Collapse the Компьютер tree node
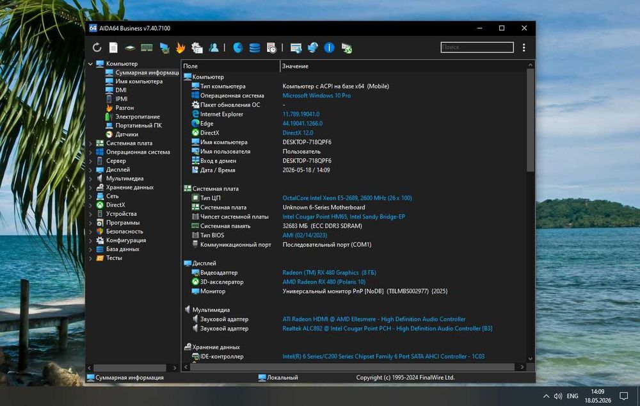Screen dimensions: 640x406 point(91,64)
